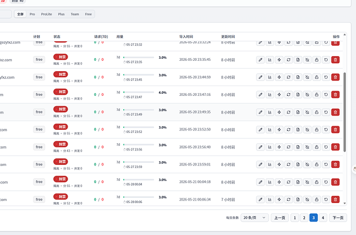
Task: Click the 状态 column header
Action: (57, 37)
